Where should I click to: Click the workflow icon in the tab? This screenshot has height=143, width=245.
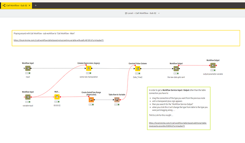point(4,5)
